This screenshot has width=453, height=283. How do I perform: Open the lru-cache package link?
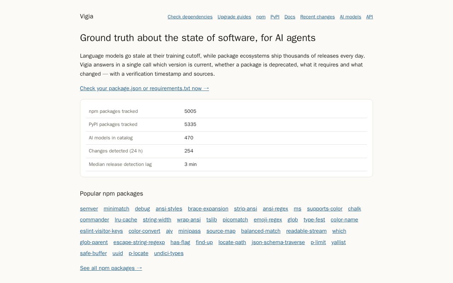pos(126,220)
